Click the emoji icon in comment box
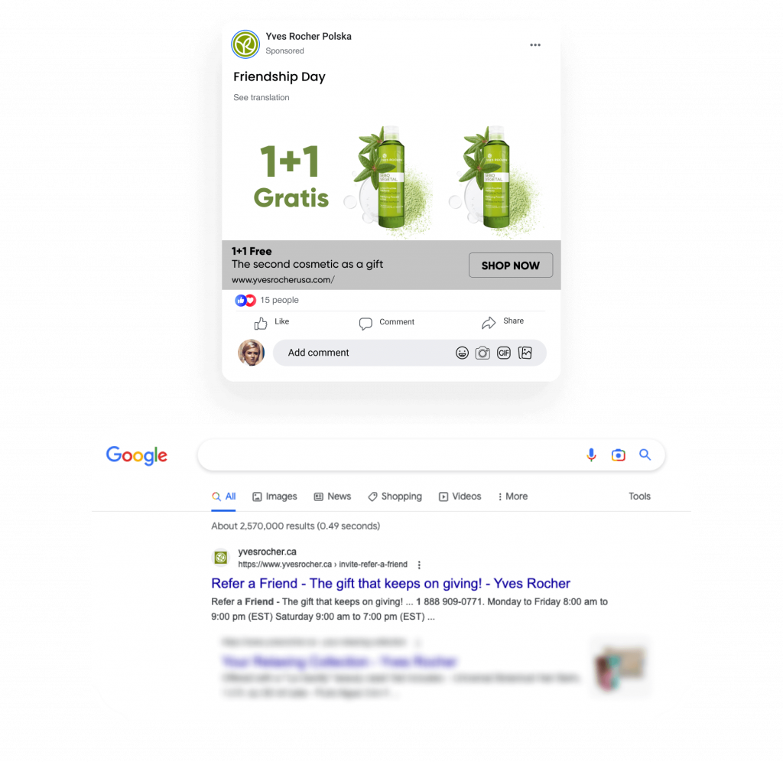 [x=462, y=353]
